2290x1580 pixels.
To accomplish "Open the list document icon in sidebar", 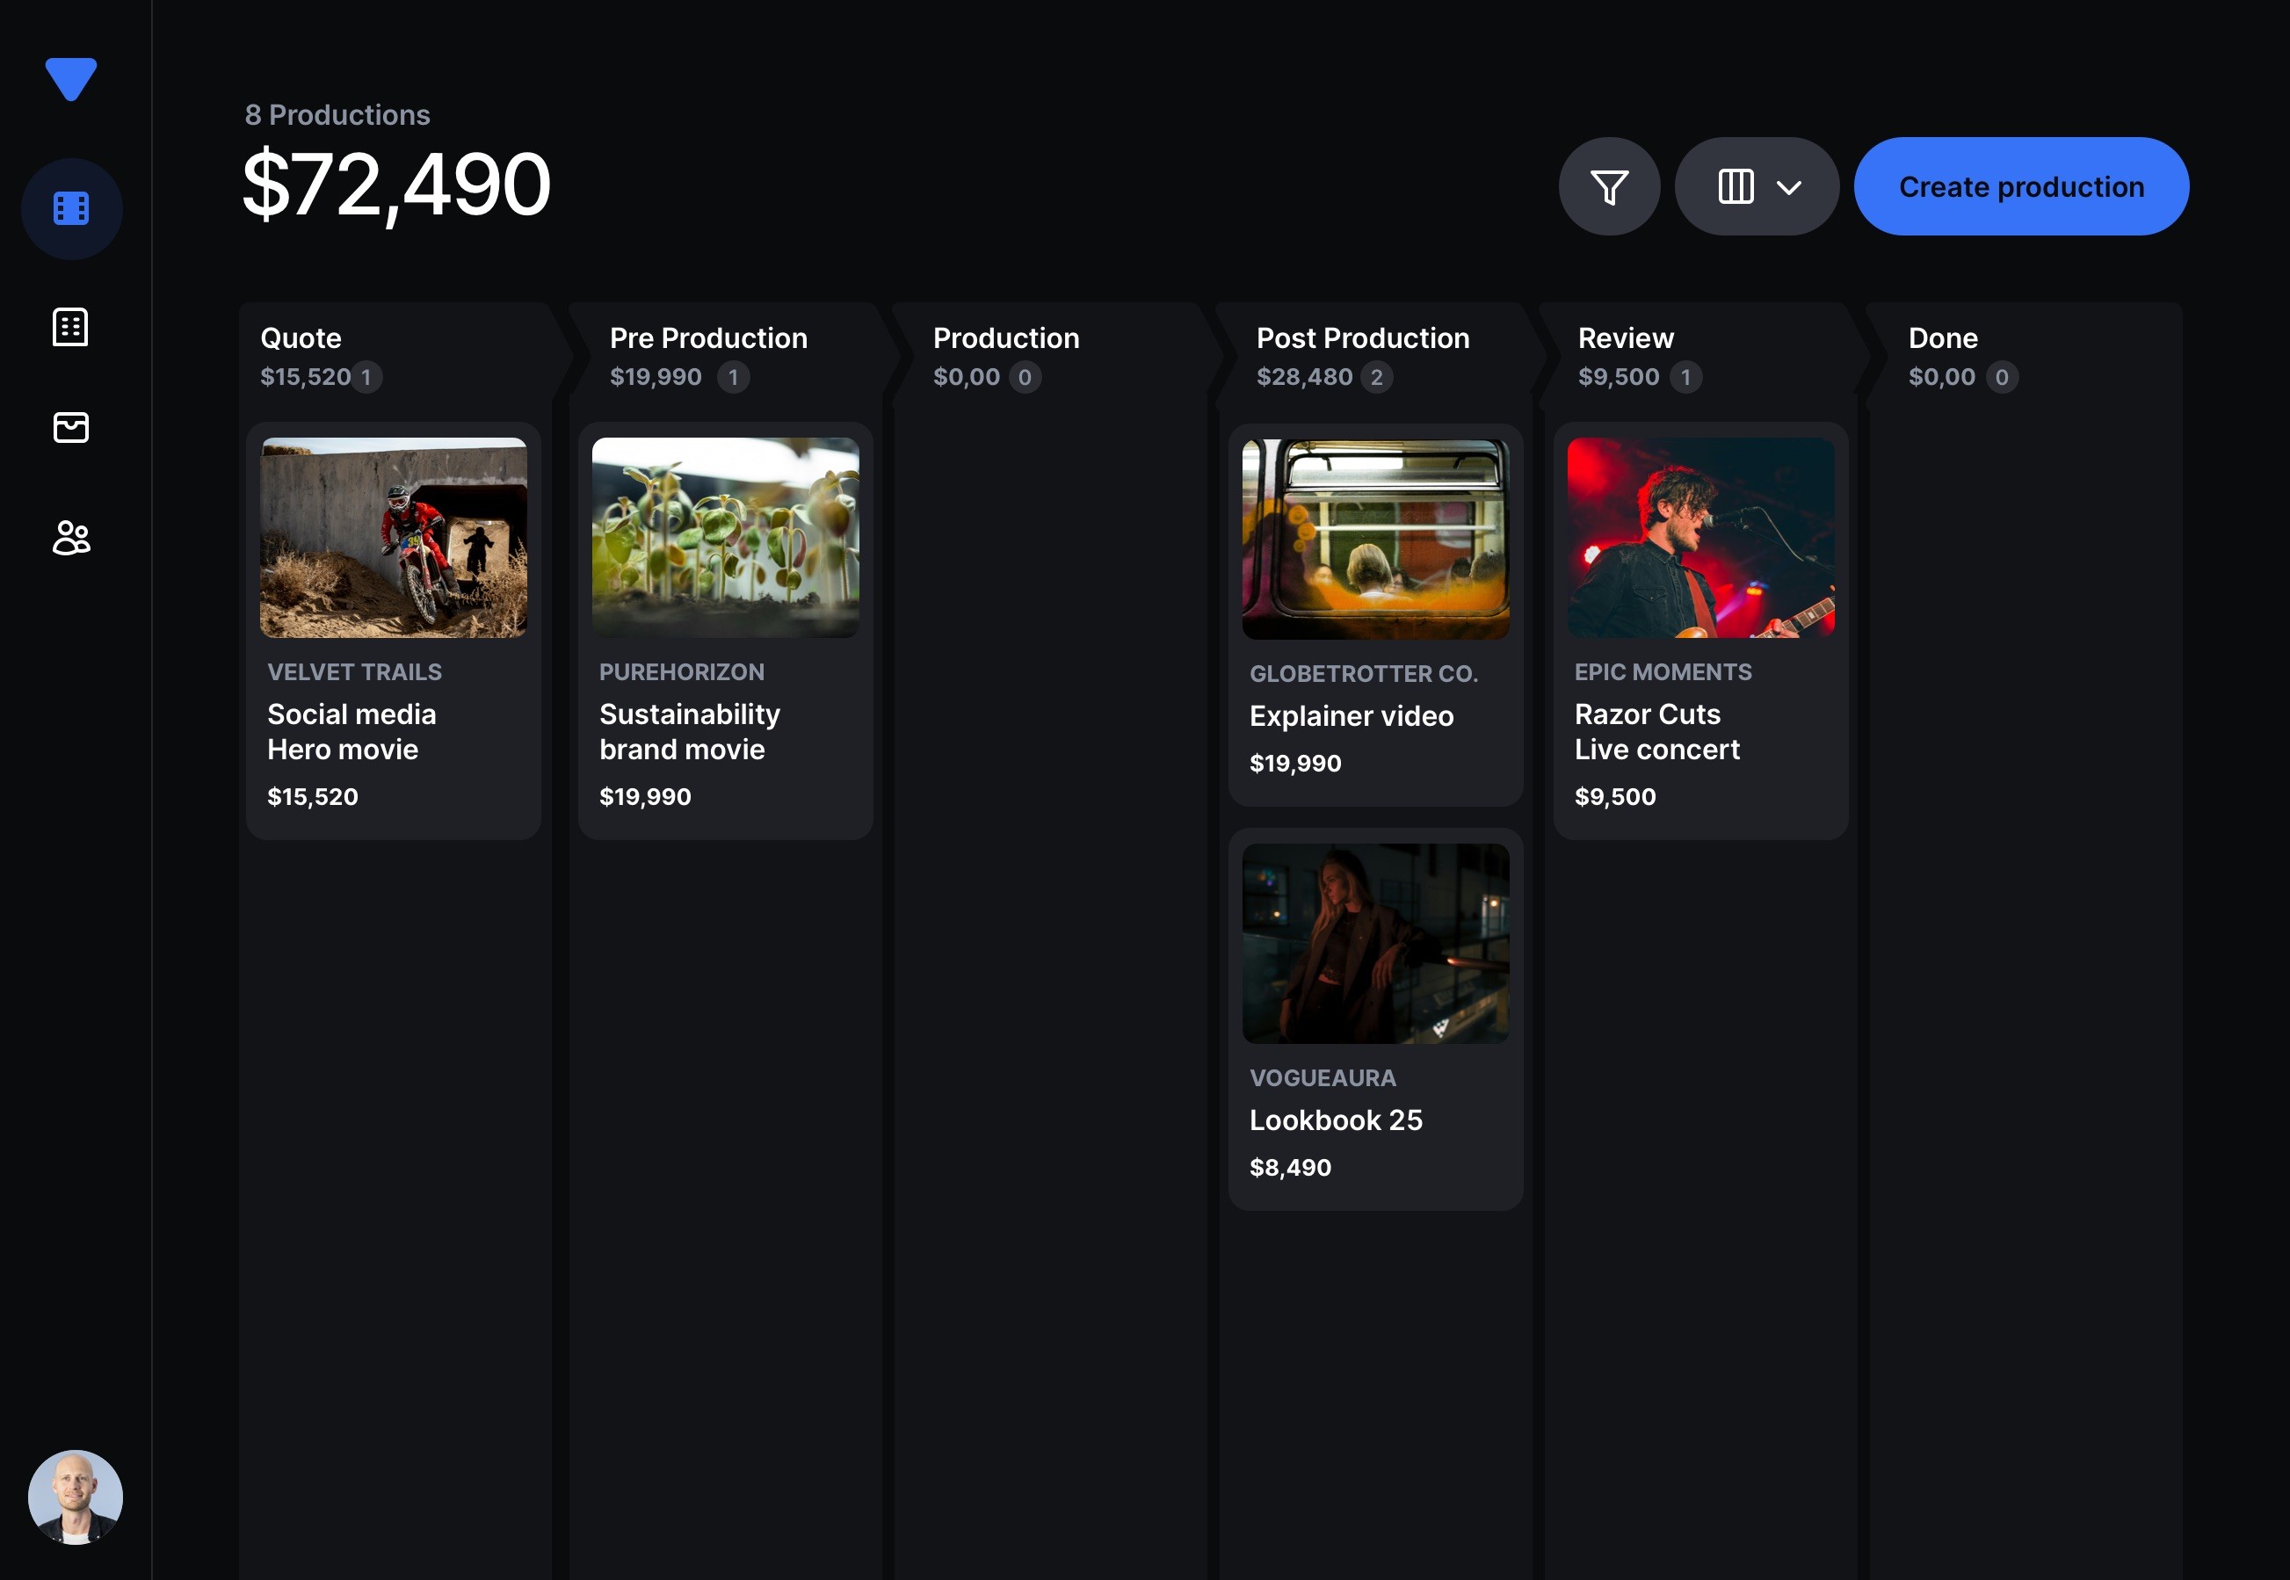I will (71, 327).
